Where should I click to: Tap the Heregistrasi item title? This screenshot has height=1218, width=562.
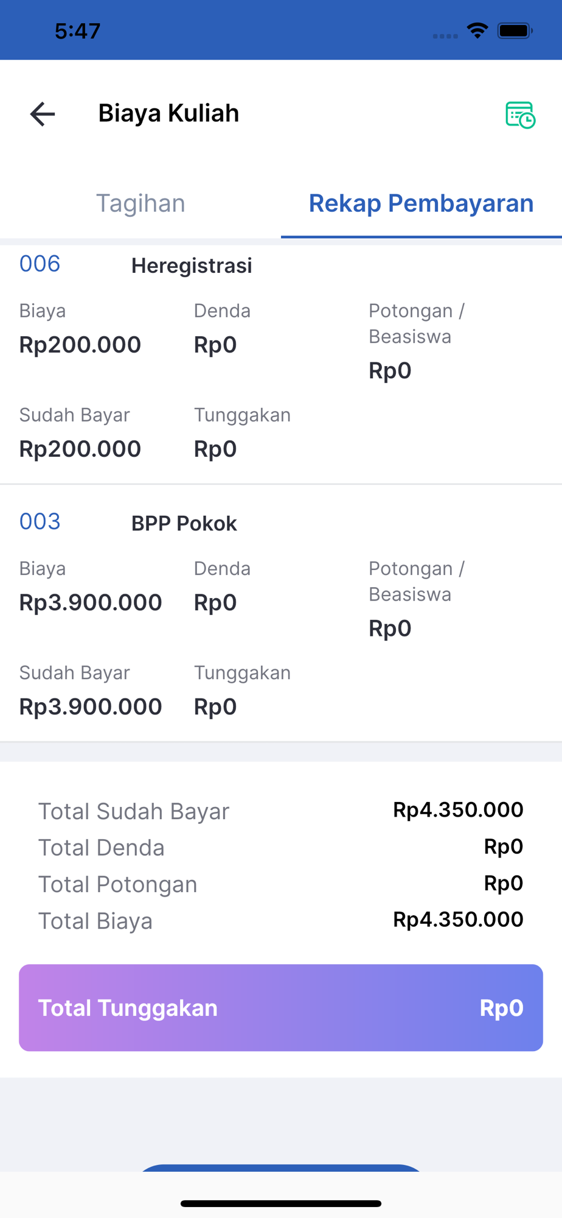coord(192,266)
